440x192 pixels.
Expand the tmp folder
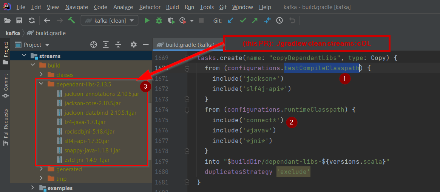(x=41, y=178)
